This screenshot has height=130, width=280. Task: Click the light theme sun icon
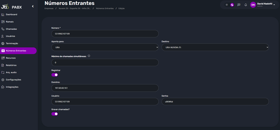227,5
